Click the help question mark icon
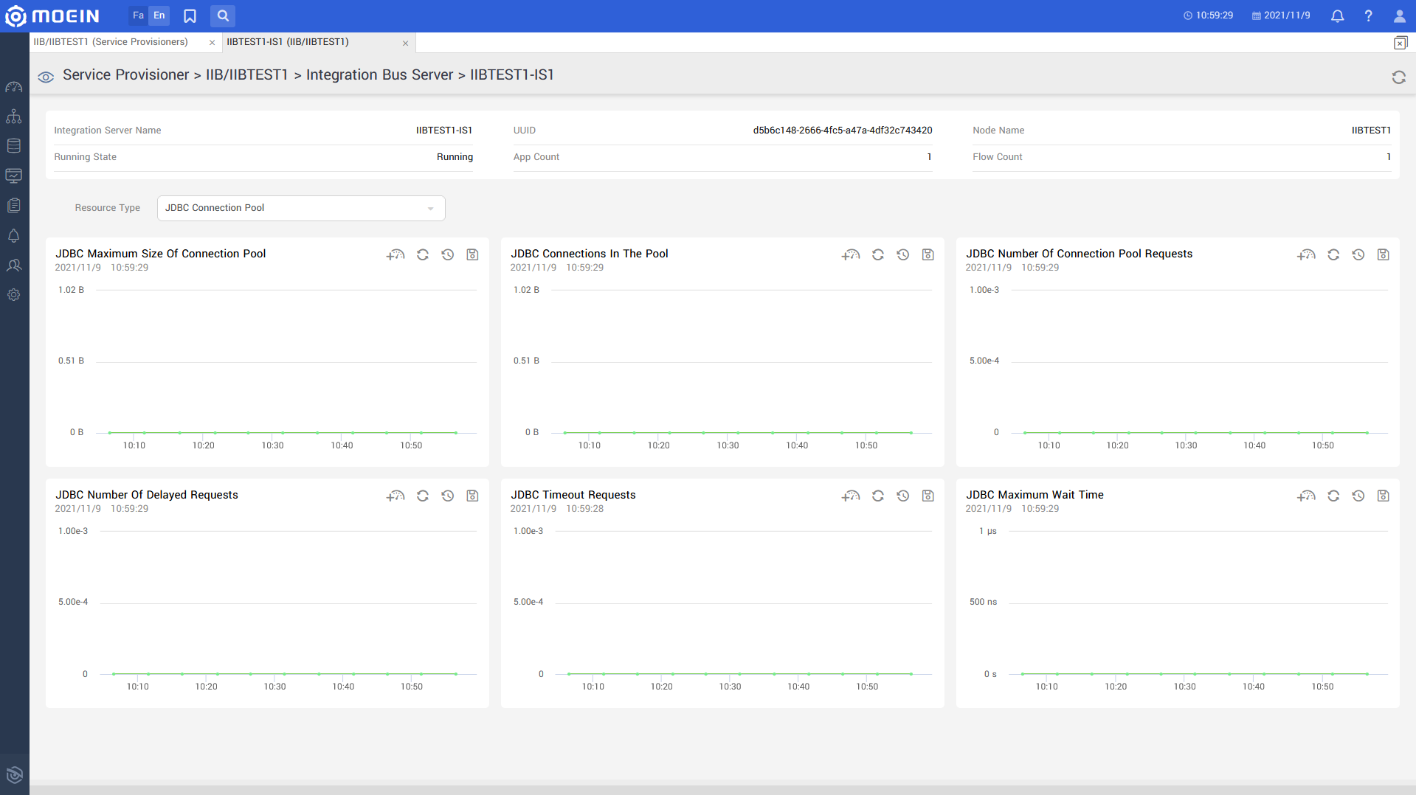 pyautogui.click(x=1368, y=15)
